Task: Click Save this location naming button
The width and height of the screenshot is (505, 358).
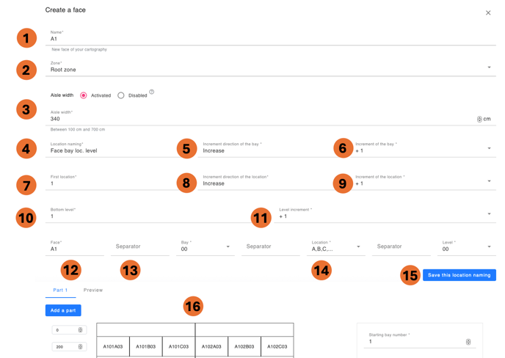Action: pyautogui.click(x=459, y=275)
